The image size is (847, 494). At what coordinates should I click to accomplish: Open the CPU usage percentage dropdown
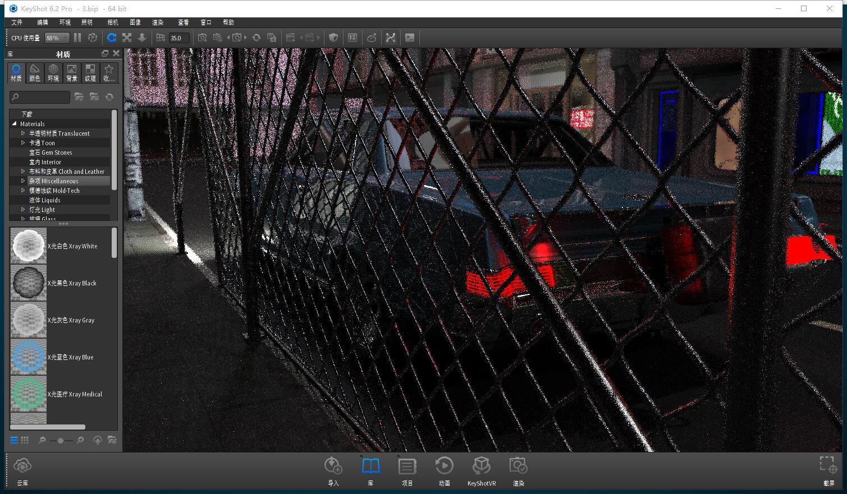56,38
